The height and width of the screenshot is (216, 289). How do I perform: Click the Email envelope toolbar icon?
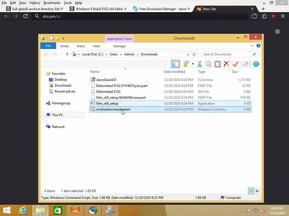coord(245,64)
